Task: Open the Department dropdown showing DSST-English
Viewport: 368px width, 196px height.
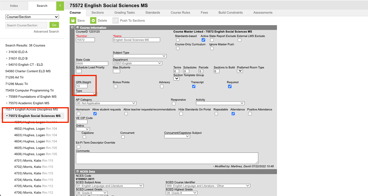Action: pos(138,63)
